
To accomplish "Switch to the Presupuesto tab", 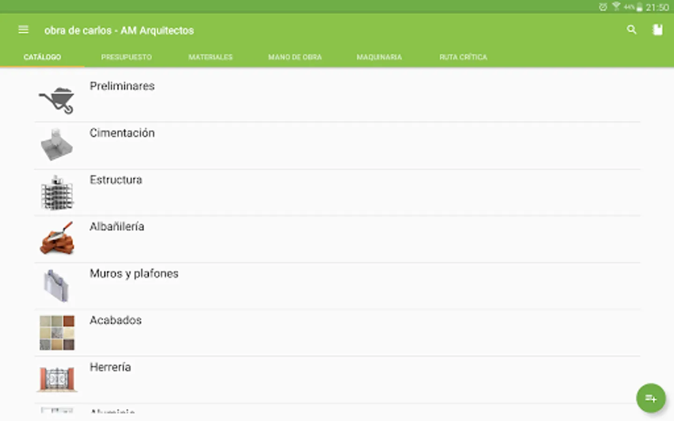I will point(126,57).
